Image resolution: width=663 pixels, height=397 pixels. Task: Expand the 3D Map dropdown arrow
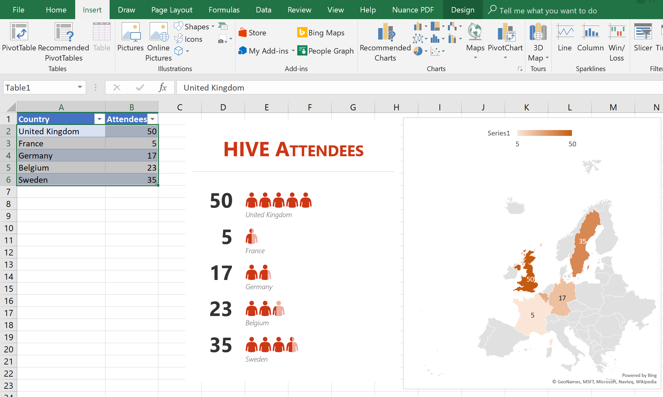point(547,58)
